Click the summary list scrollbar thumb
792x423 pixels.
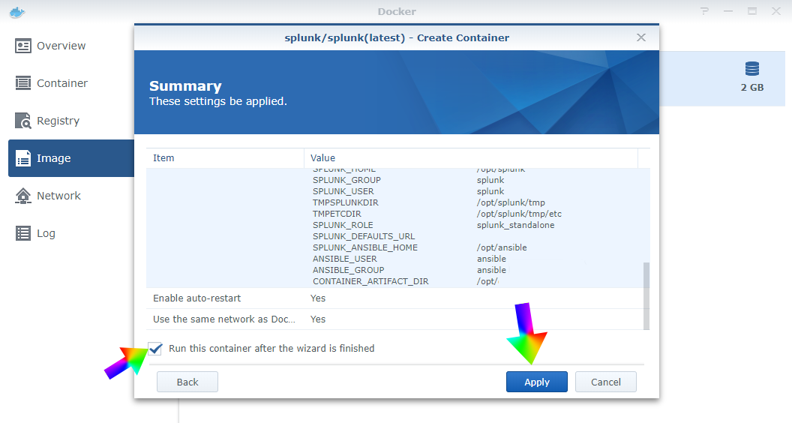(x=646, y=295)
